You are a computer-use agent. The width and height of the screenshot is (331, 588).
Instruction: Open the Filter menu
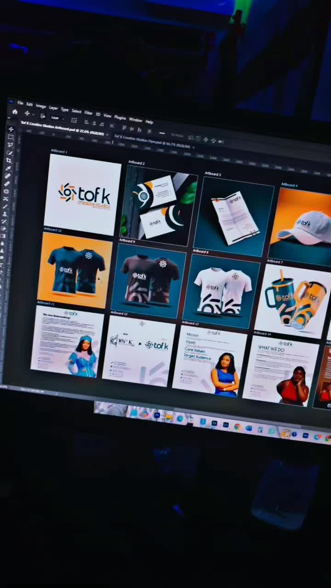88,113
